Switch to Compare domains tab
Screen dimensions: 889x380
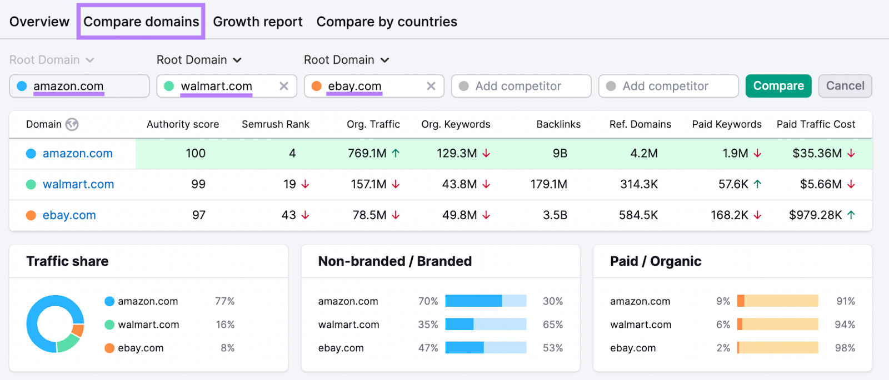click(x=141, y=22)
